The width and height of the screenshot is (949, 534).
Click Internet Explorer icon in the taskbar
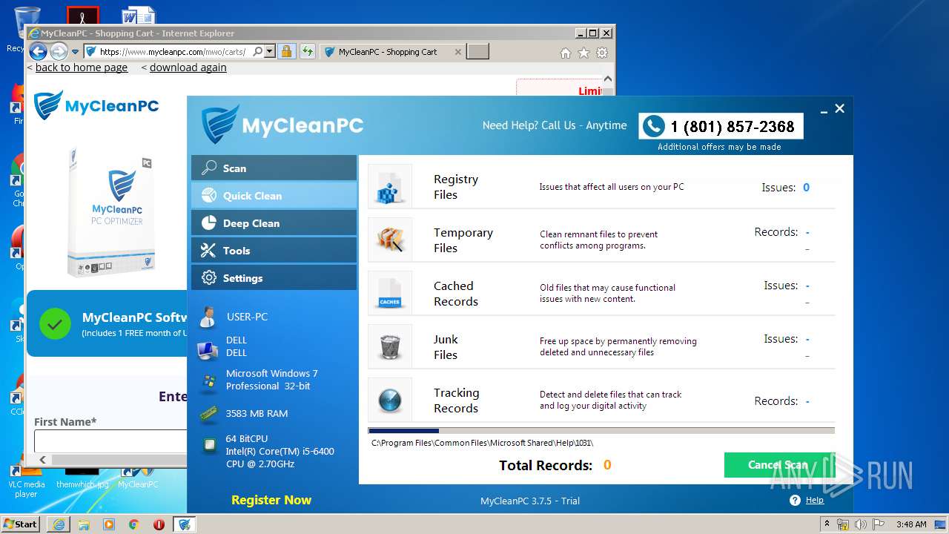pyautogui.click(x=59, y=524)
